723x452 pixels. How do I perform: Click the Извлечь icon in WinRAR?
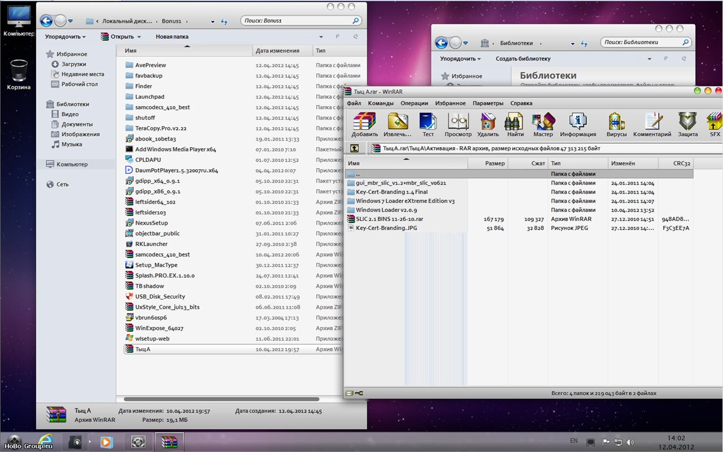tap(397, 124)
